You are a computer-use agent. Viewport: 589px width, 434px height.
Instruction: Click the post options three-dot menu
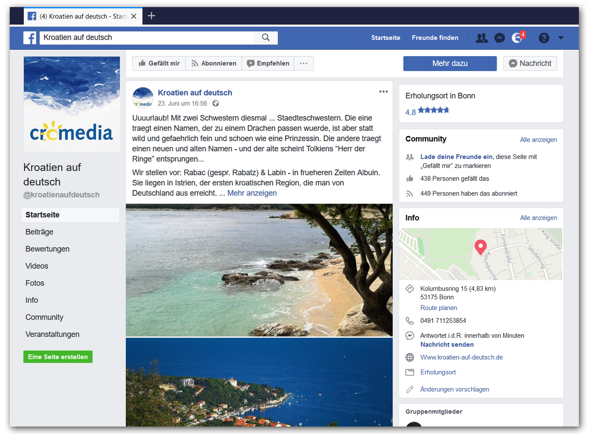(x=383, y=92)
